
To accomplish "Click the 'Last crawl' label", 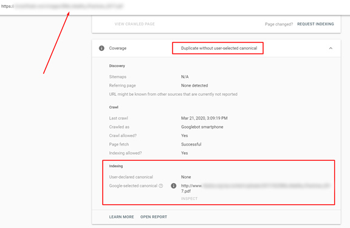I will point(118,118).
